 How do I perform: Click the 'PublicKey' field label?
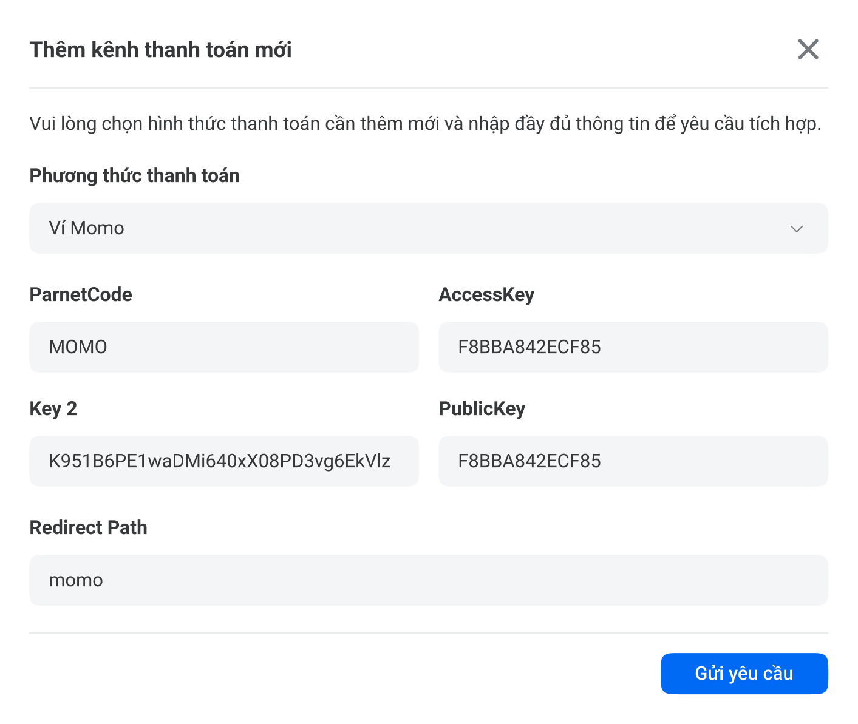point(482,409)
